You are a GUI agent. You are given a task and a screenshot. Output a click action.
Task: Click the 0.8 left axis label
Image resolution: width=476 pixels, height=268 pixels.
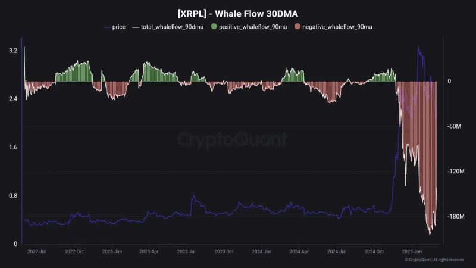click(12, 196)
